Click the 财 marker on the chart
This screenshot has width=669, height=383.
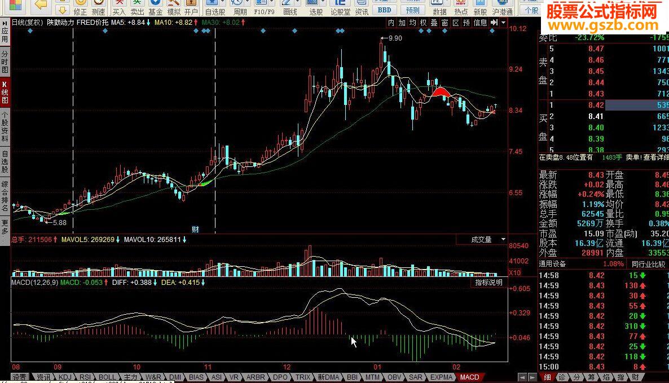[x=195, y=230]
